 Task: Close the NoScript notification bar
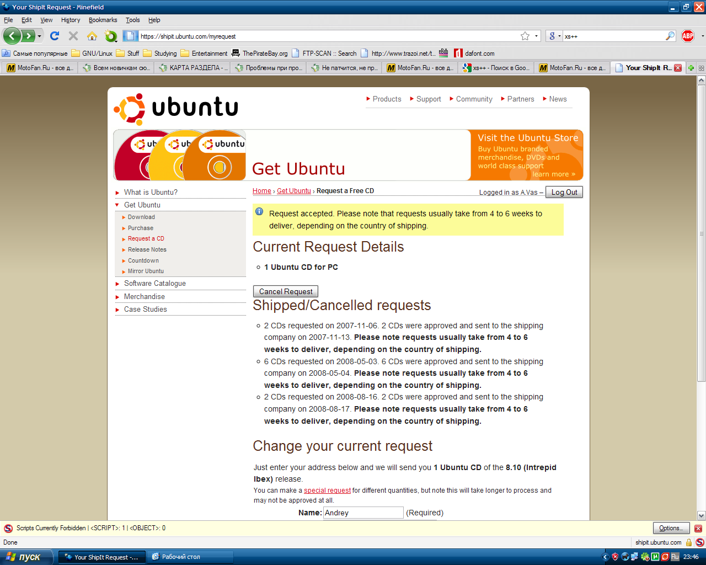[698, 529]
